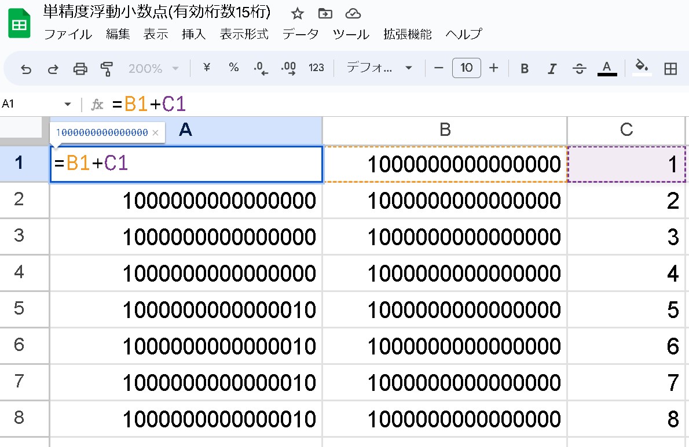
Task: Increase decimal places
Action: tap(288, 68)
